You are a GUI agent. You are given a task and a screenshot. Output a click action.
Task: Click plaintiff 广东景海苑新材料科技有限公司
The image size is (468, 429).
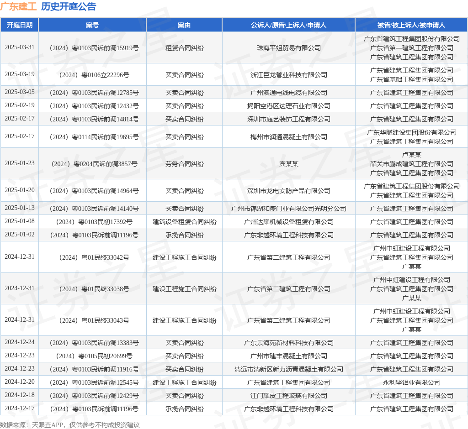pyautogui.click(x=289, y=343)
